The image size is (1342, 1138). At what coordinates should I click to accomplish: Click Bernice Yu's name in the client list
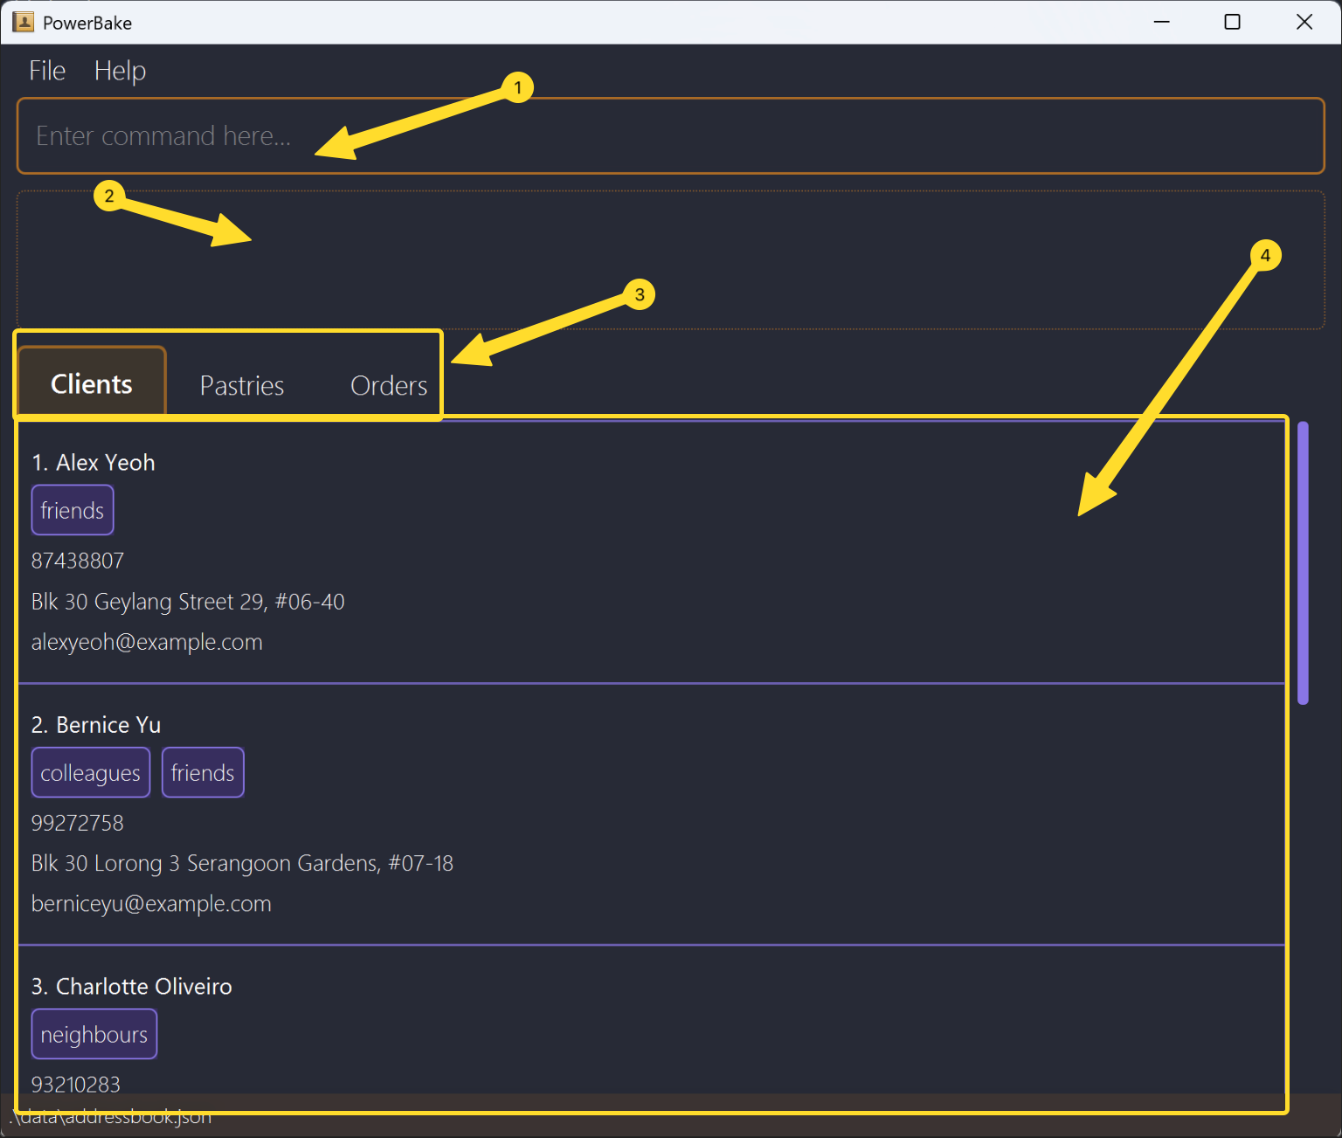coord(96,724)
